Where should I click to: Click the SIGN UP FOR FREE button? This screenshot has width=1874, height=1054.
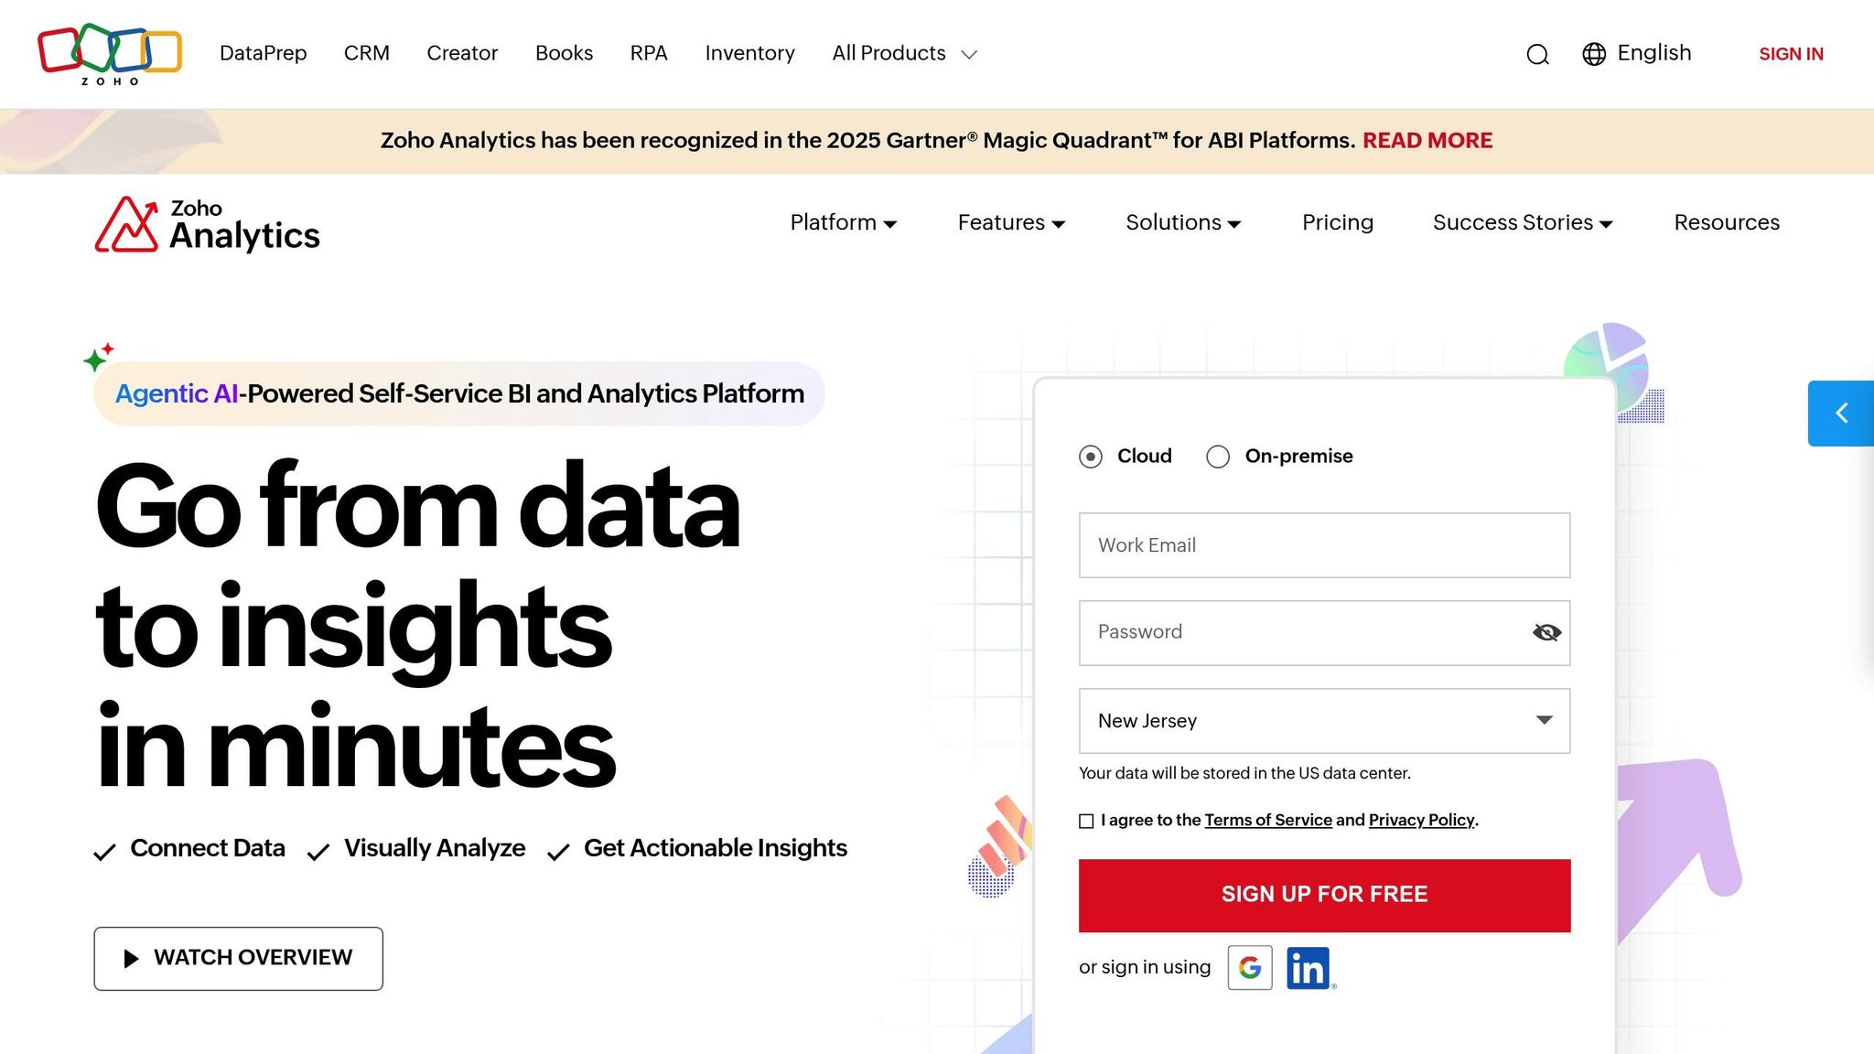click(x=1324, y=894)
